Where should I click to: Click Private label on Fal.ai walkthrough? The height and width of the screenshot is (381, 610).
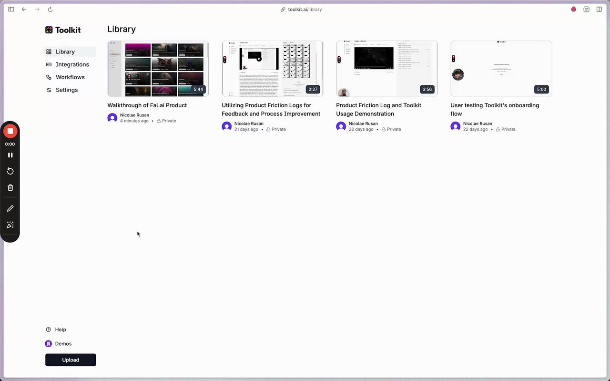click(166, 121)
